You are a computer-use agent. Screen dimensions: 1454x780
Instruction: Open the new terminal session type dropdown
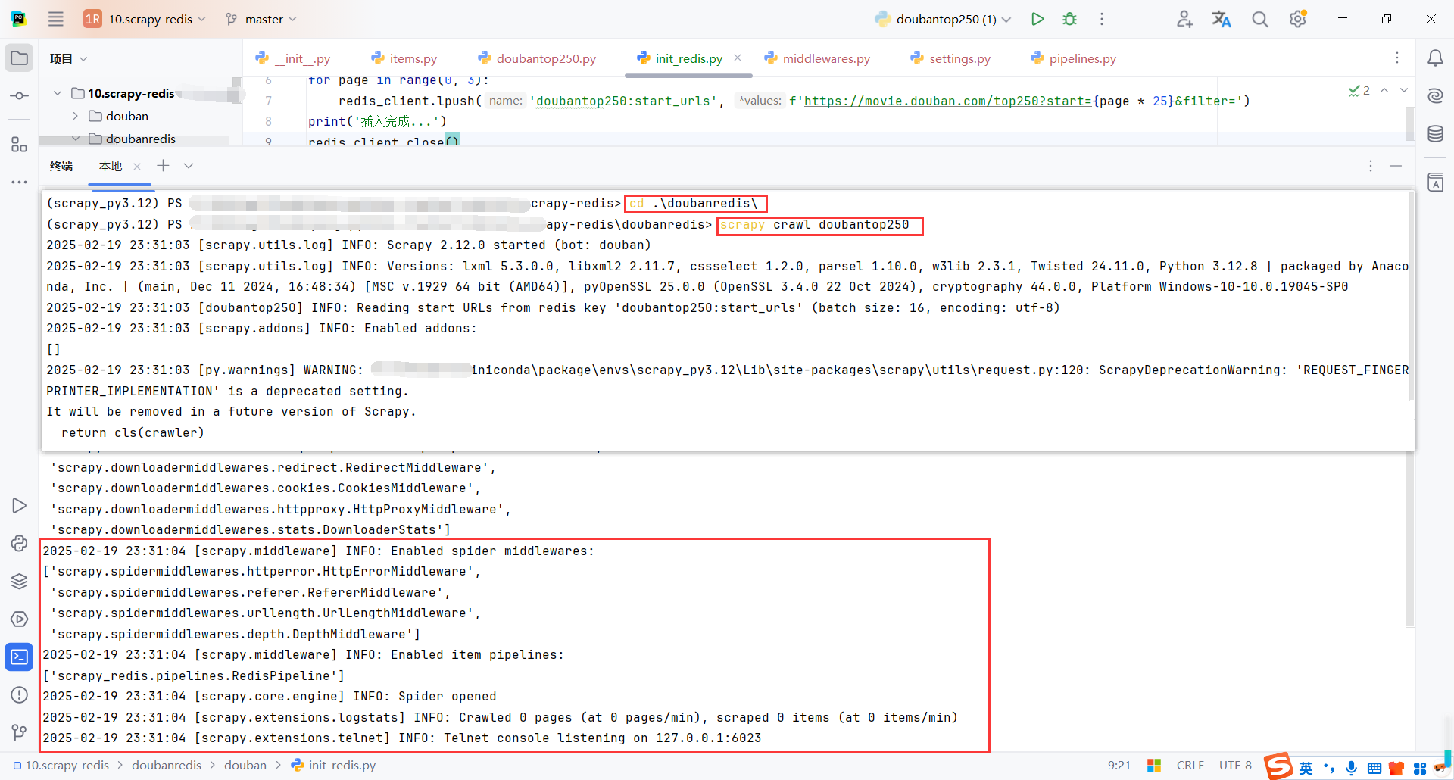click(x=189, y=166)
